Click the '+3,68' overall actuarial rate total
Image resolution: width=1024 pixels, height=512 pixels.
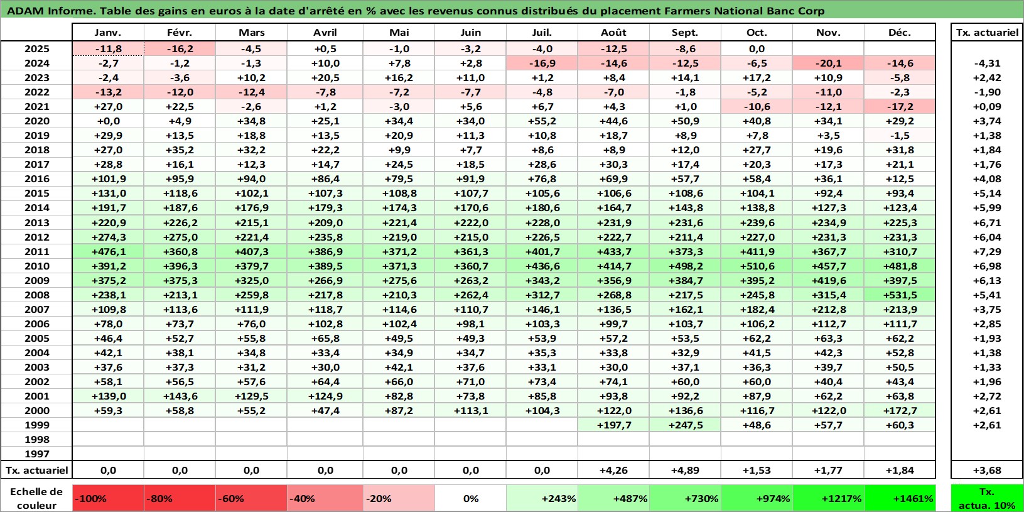(987, 470)
